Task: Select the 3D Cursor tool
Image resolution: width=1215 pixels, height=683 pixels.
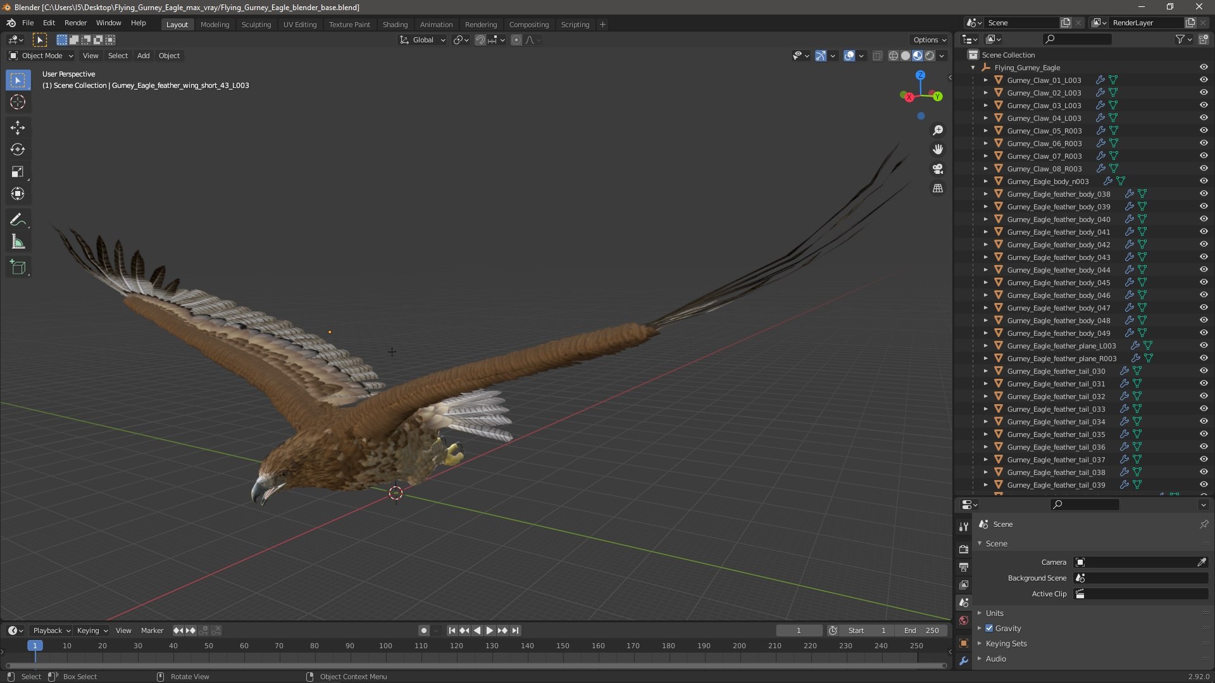Action: (18, 102)
